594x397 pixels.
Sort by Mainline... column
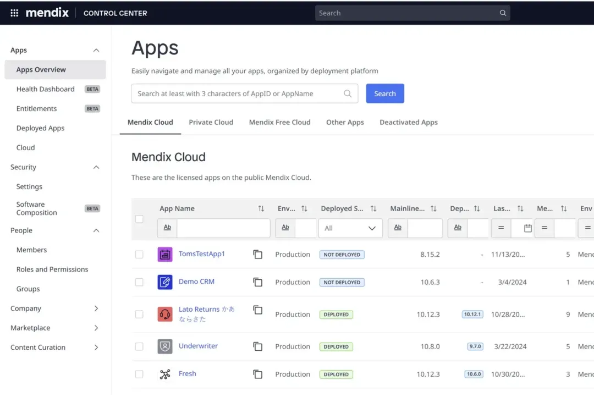pyautogui.click(x=433, y=208)
